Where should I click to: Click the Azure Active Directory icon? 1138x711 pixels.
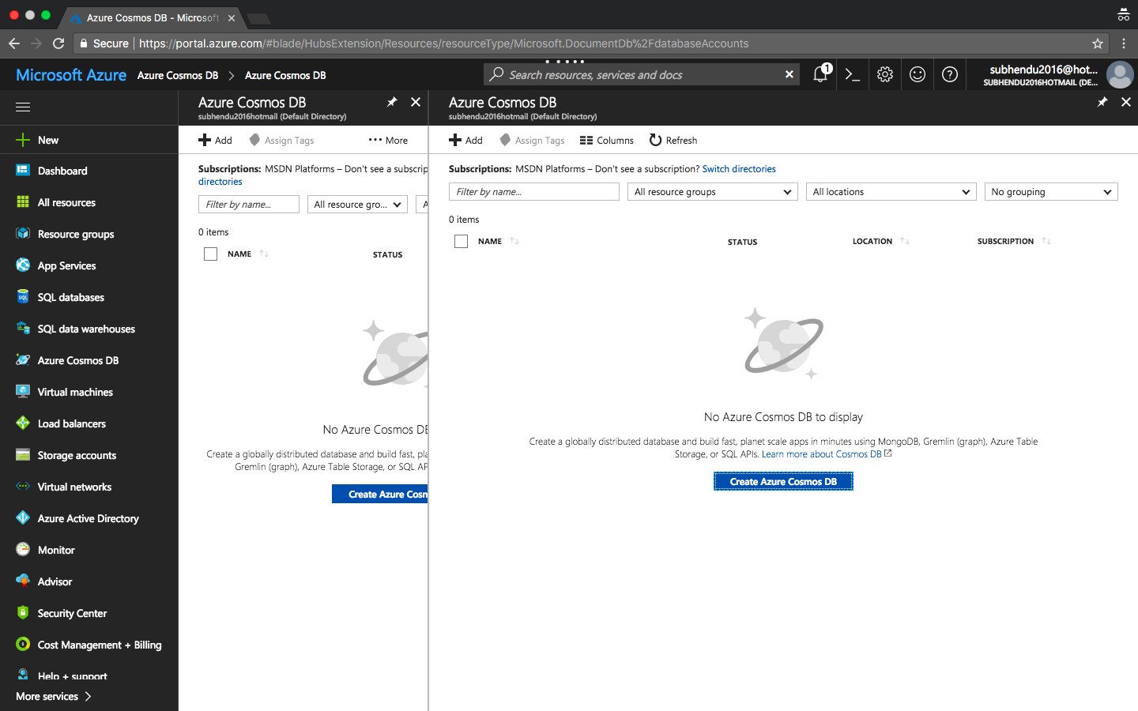click(x=23, y=518)
